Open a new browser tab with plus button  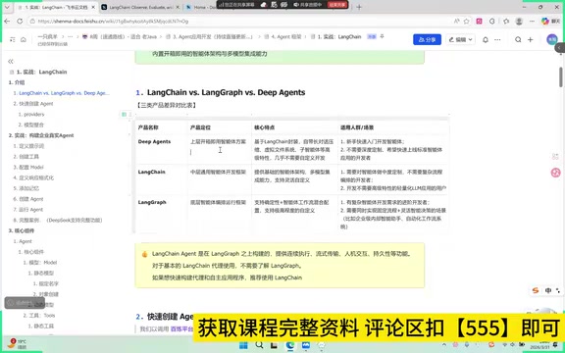(x=359, y=7)
